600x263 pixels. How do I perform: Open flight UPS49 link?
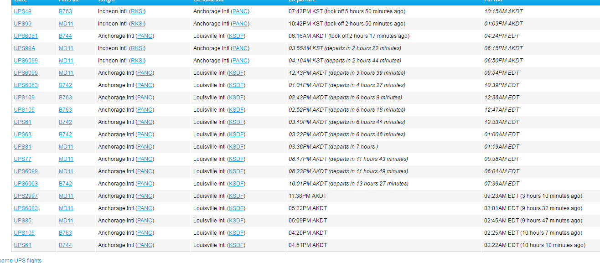(22, 11)
